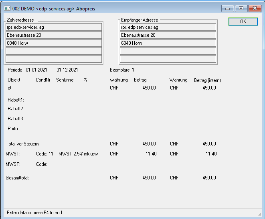Screen dimensions: 265x219
Task: Click the Exemplare value
Action: (x=133, y=70)
